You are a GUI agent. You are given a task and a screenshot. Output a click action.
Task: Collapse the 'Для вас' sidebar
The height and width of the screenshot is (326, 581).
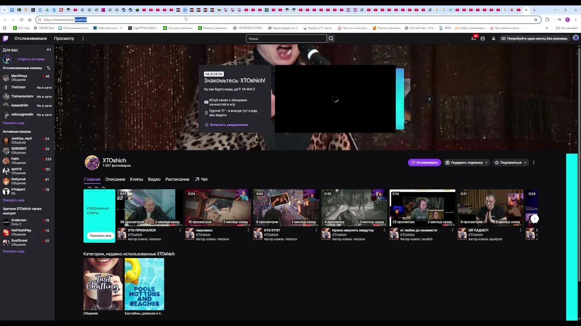coord(49,50)
